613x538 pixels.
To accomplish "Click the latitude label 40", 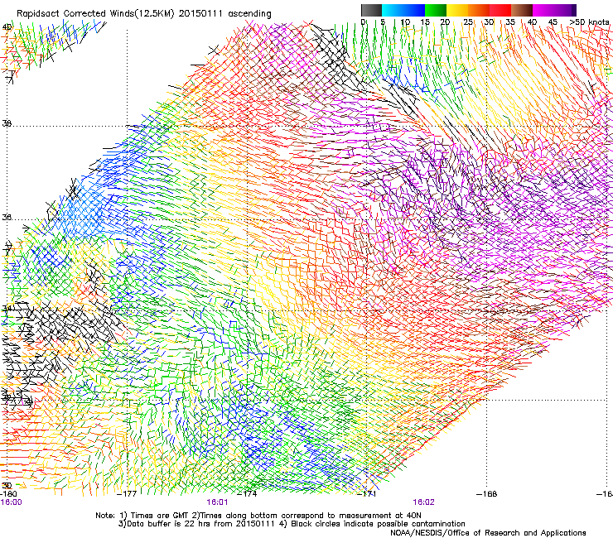I will (x=7, y=27).
